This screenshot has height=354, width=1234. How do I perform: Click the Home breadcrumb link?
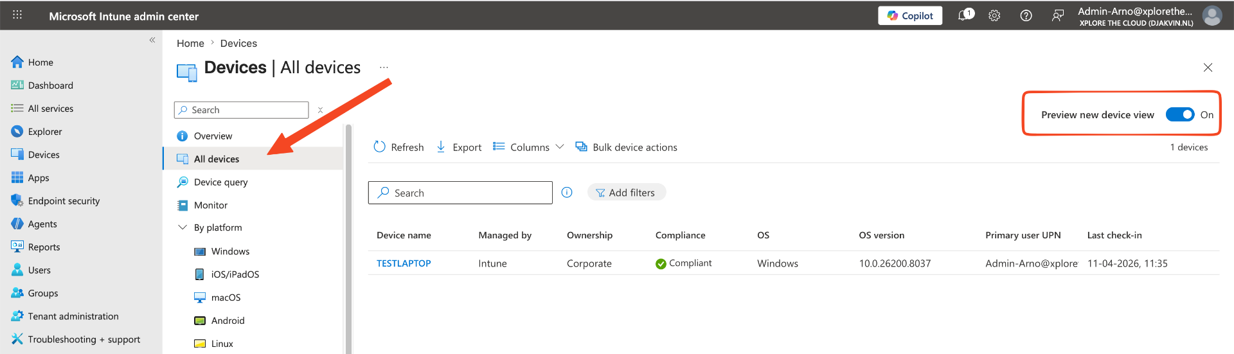[190, 43]
